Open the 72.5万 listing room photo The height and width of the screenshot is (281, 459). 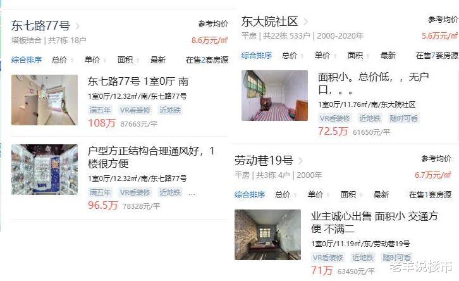click(274, 96)
